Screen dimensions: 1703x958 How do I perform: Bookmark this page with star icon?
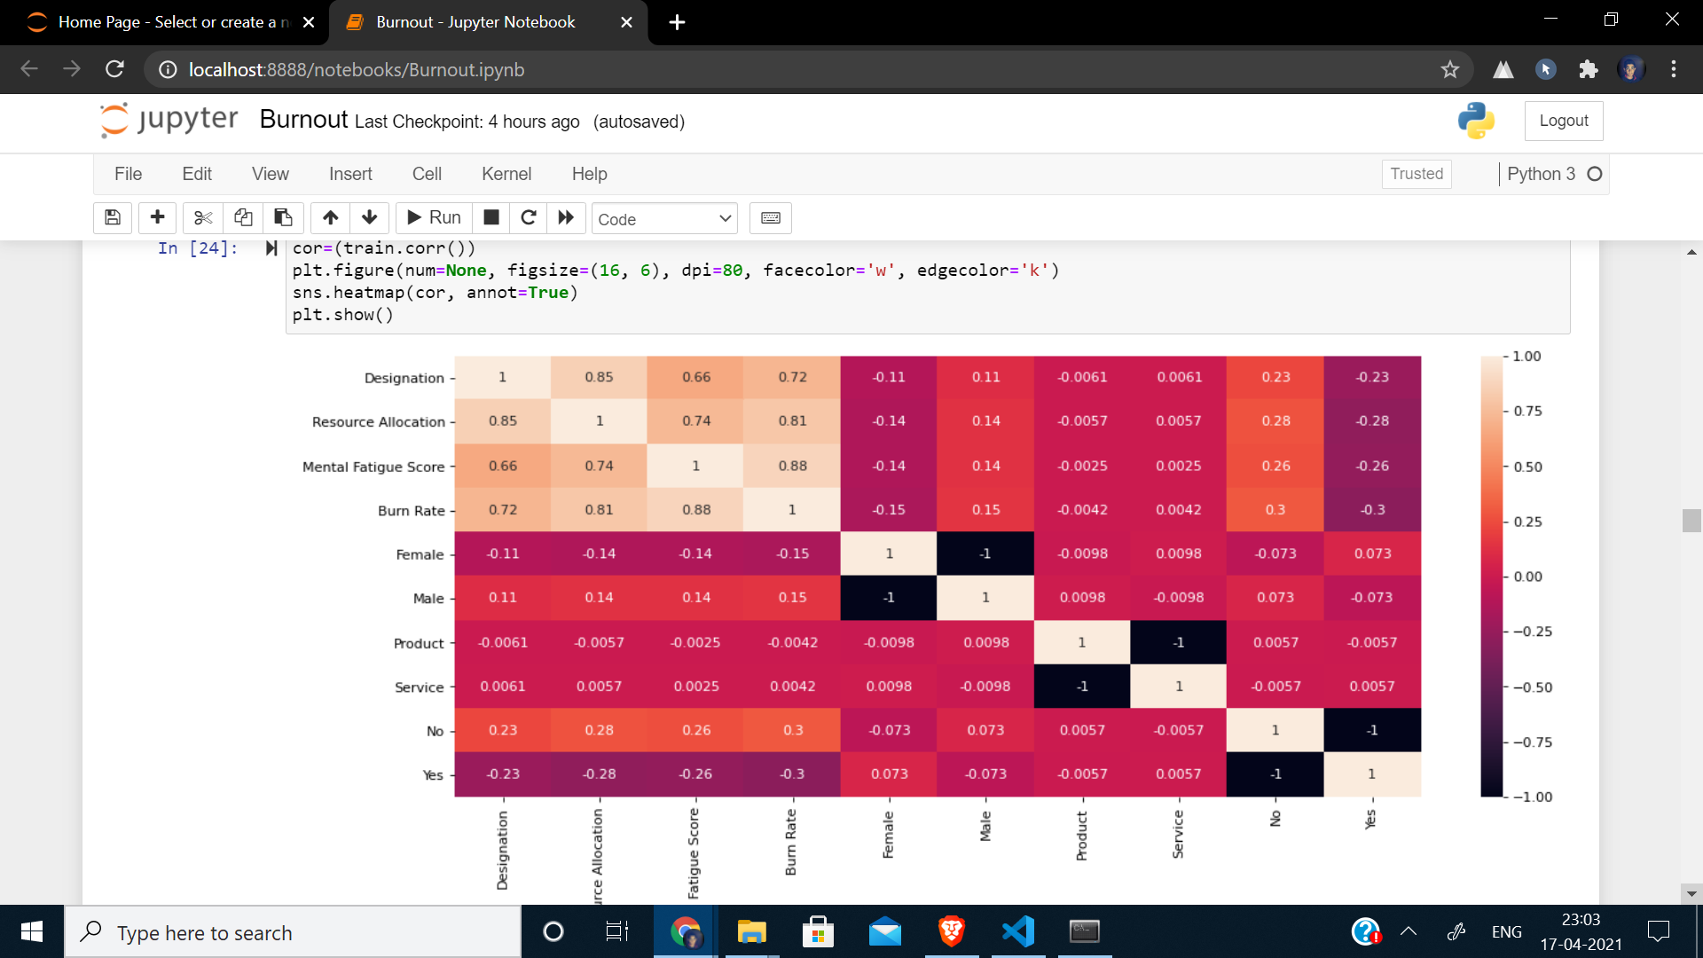tap(1449, 69)
